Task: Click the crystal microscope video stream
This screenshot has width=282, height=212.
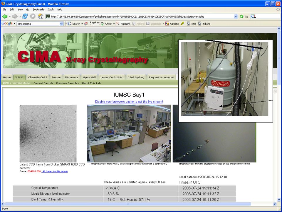Action: point(214,134)
